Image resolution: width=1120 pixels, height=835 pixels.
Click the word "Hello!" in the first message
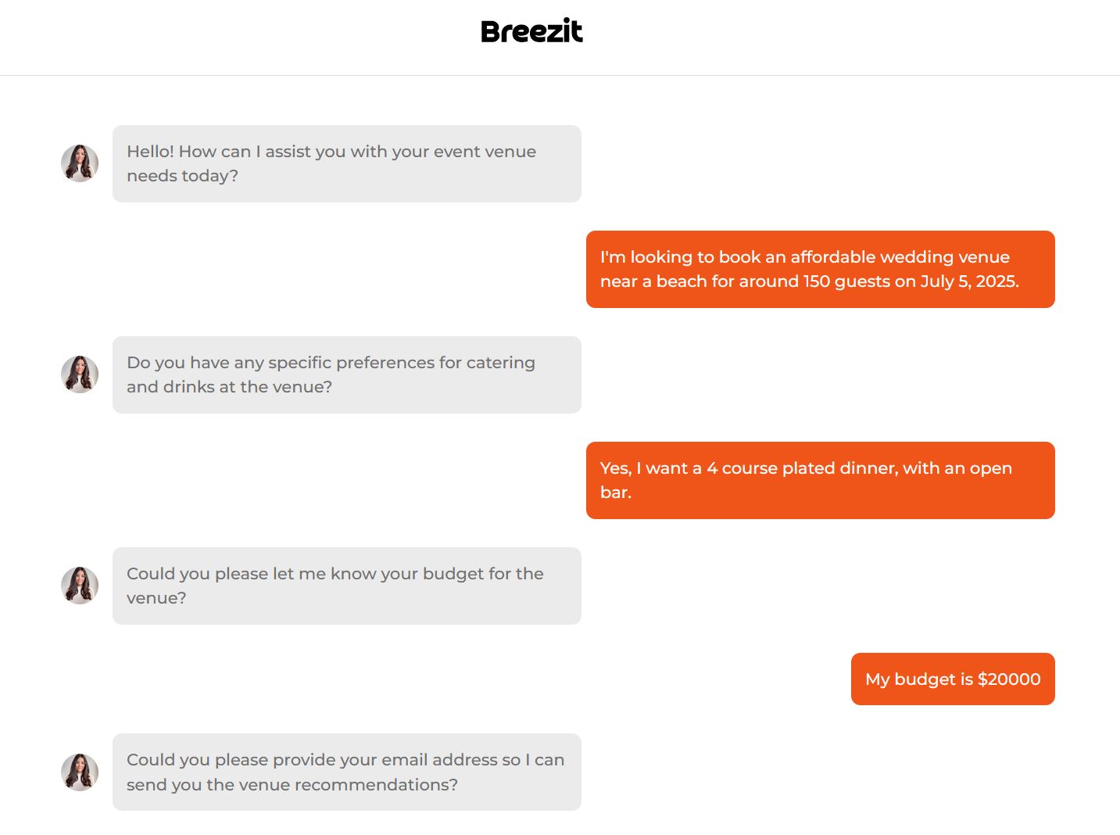(150, 152)
